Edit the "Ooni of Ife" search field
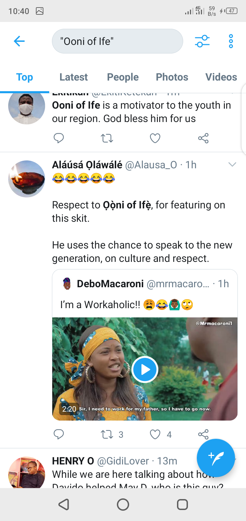The width and height of the screenshot is (246, 521). click(x=118, y=41)
